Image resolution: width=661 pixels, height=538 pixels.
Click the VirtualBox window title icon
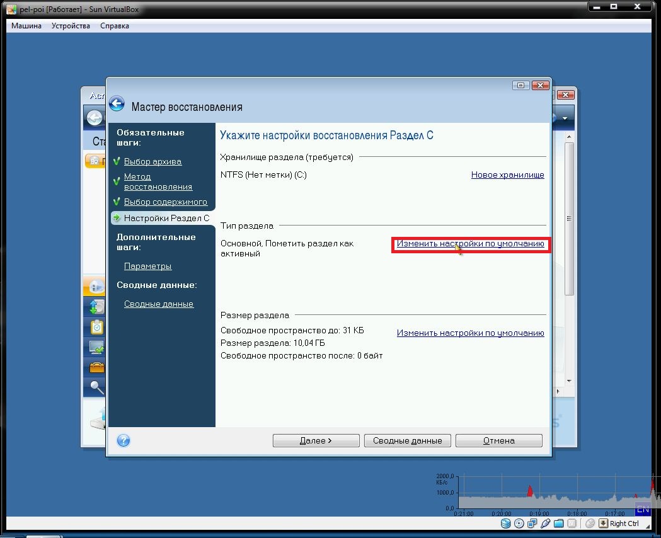click(x=11, y=9)
